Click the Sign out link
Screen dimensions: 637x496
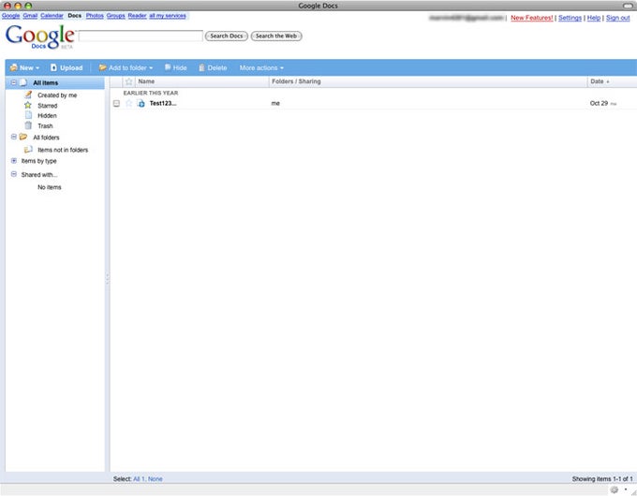coord(618,18)
